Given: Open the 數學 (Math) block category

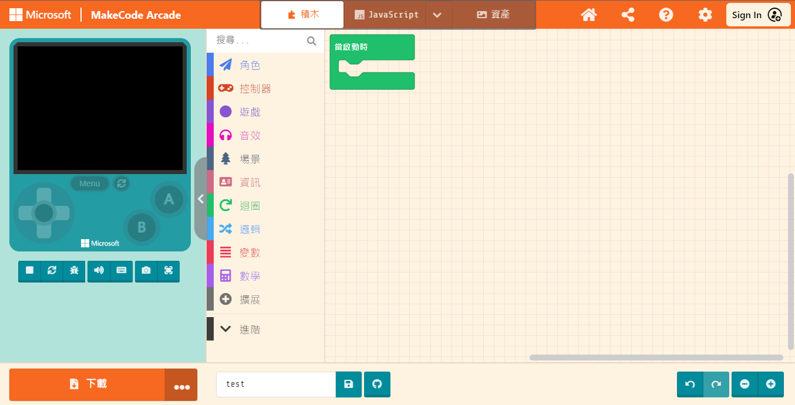Looking at the screenshot, I should coord(265,276).
